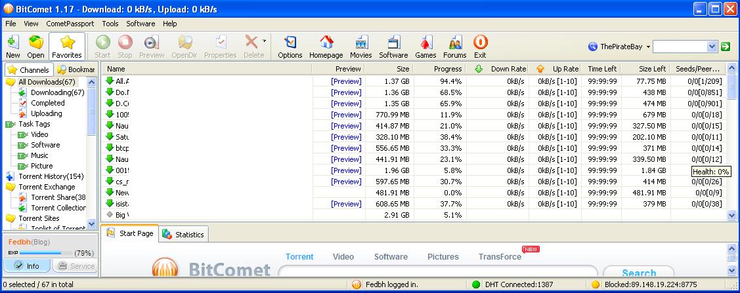Select the Uploading tree item

tap(46, 113)
